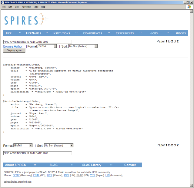194x188 pixels.
Task: Click the SPIRES logo
Action: [26, 19]
